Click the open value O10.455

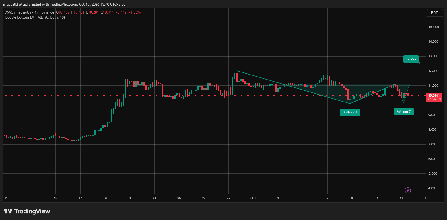coord(63,12)
